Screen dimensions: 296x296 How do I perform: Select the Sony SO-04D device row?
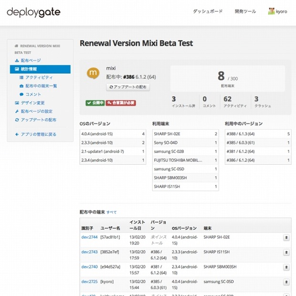point(186,143)
